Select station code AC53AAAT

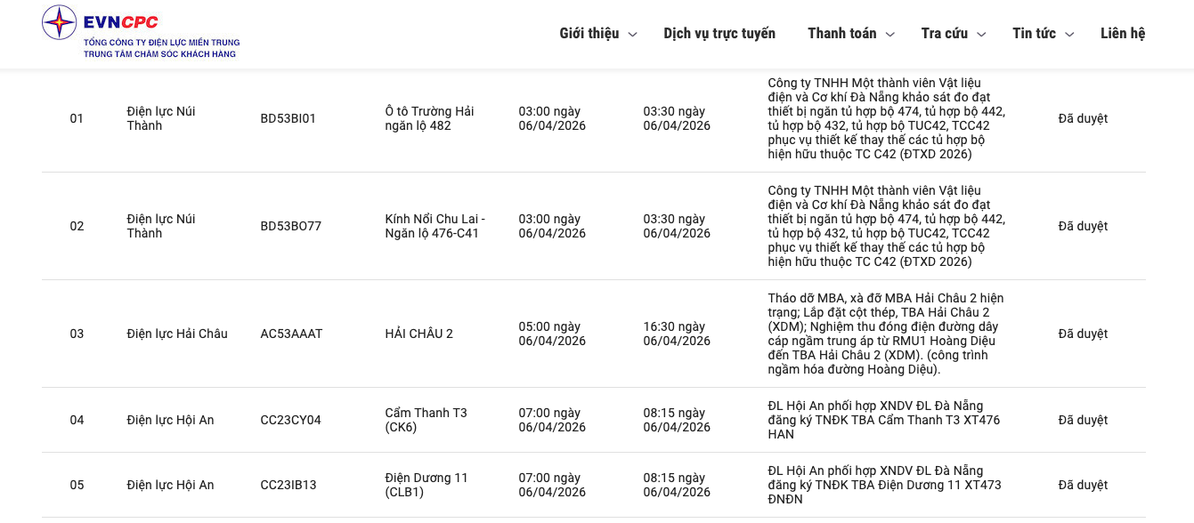pyautogui.click(x=292, y=334)
